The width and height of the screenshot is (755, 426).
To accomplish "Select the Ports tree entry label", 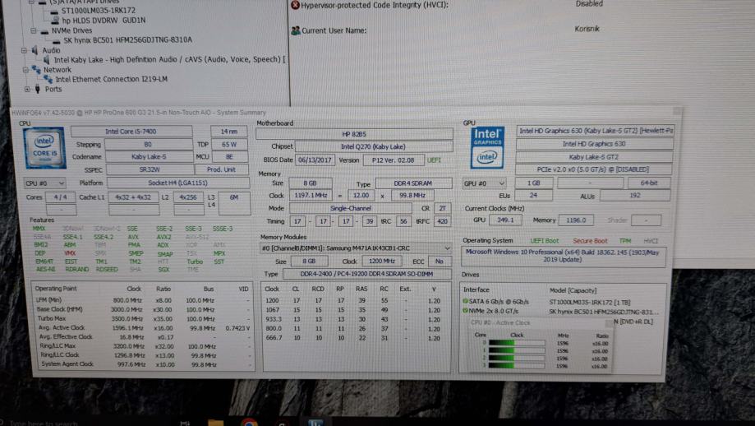I will [x=53, y=89].
